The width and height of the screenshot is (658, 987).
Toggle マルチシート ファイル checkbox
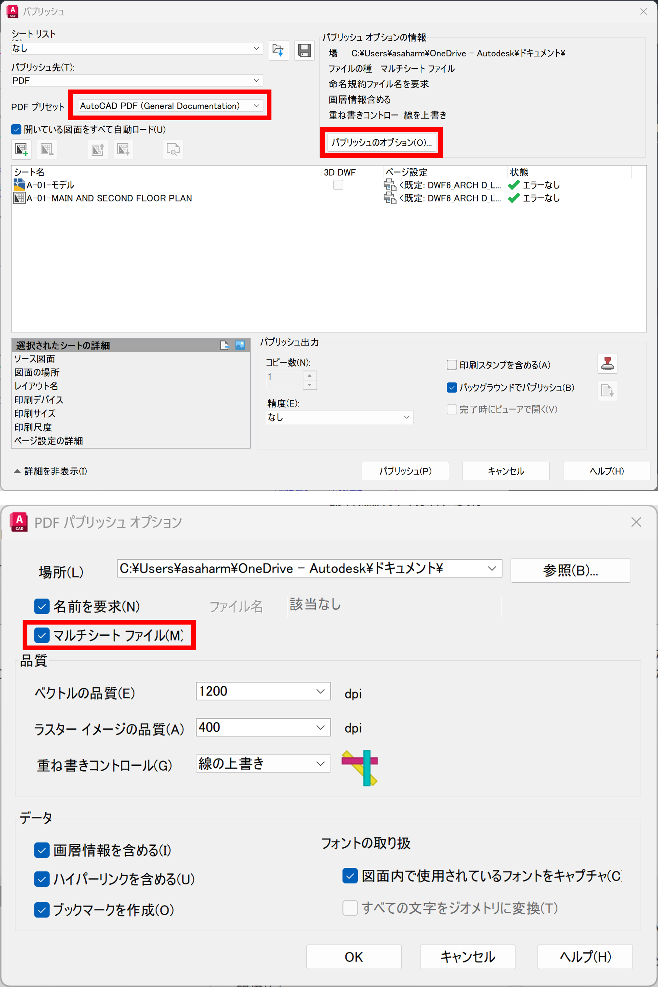[x=42, y=636]
